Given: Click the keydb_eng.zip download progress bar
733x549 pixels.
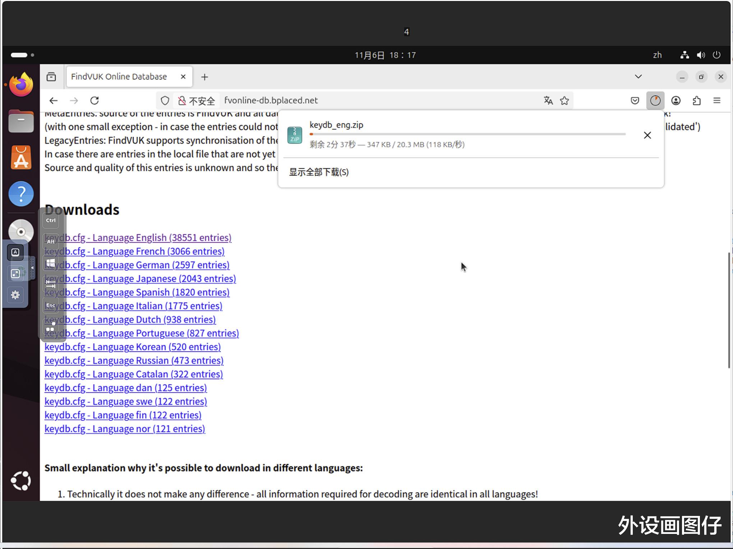Looking at the screenshot, I should (467, 134).
